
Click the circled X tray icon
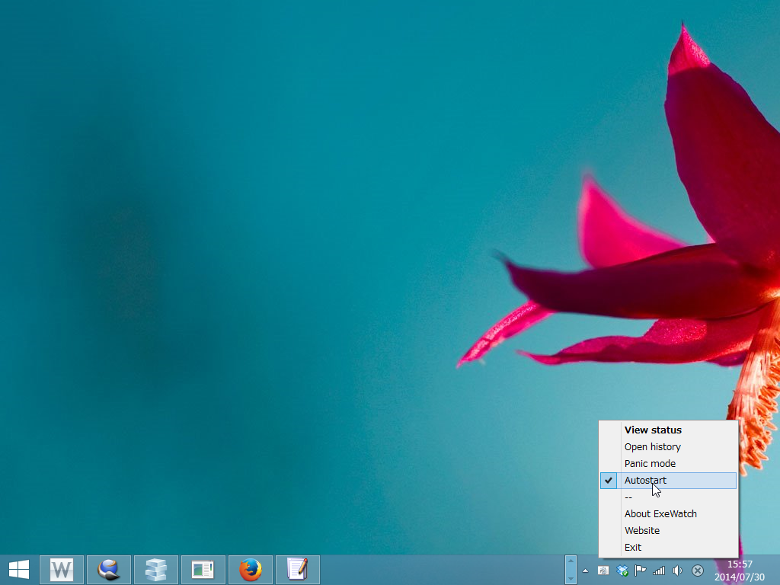[698, 571]
